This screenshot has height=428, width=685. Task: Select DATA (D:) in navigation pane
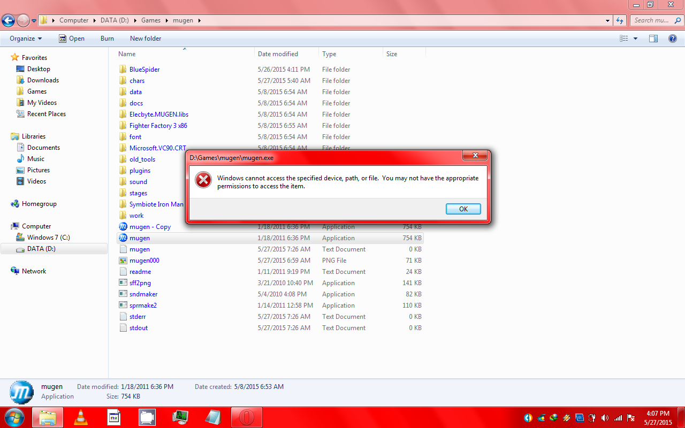pos(54,249)
